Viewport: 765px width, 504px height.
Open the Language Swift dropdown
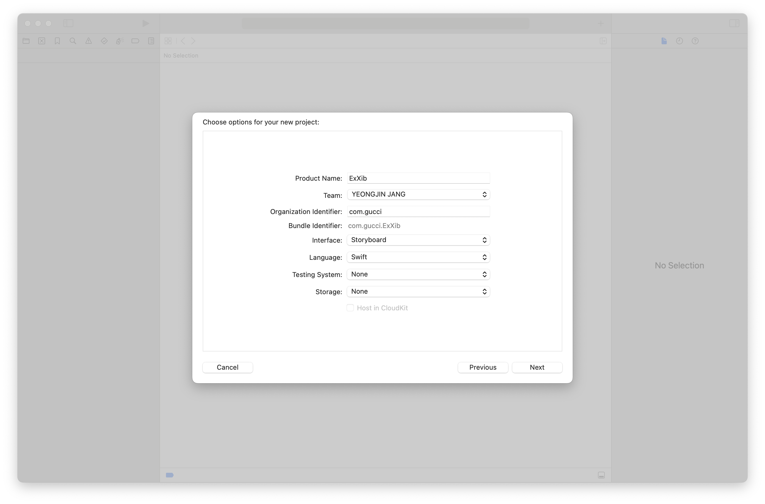[418, 257]
